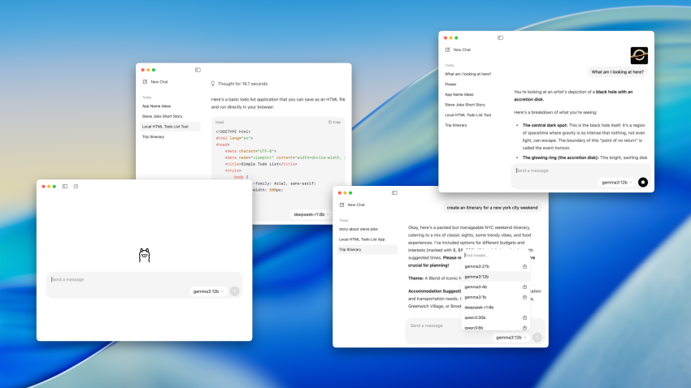Click the black hole image thumbnail
Image resolution: width=691 pixels, height=388 pixels.
639,54
